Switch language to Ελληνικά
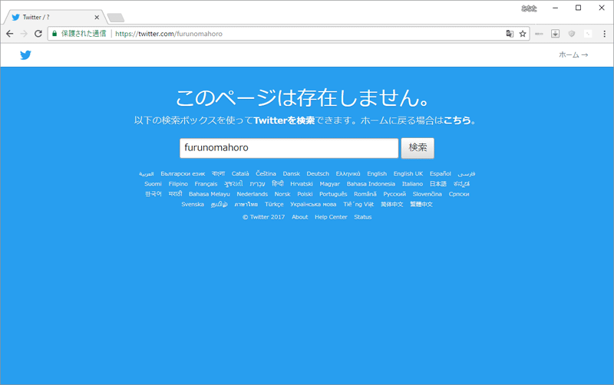Image resolution: width=614 pixels, height=385 pixels. (348, 174)
